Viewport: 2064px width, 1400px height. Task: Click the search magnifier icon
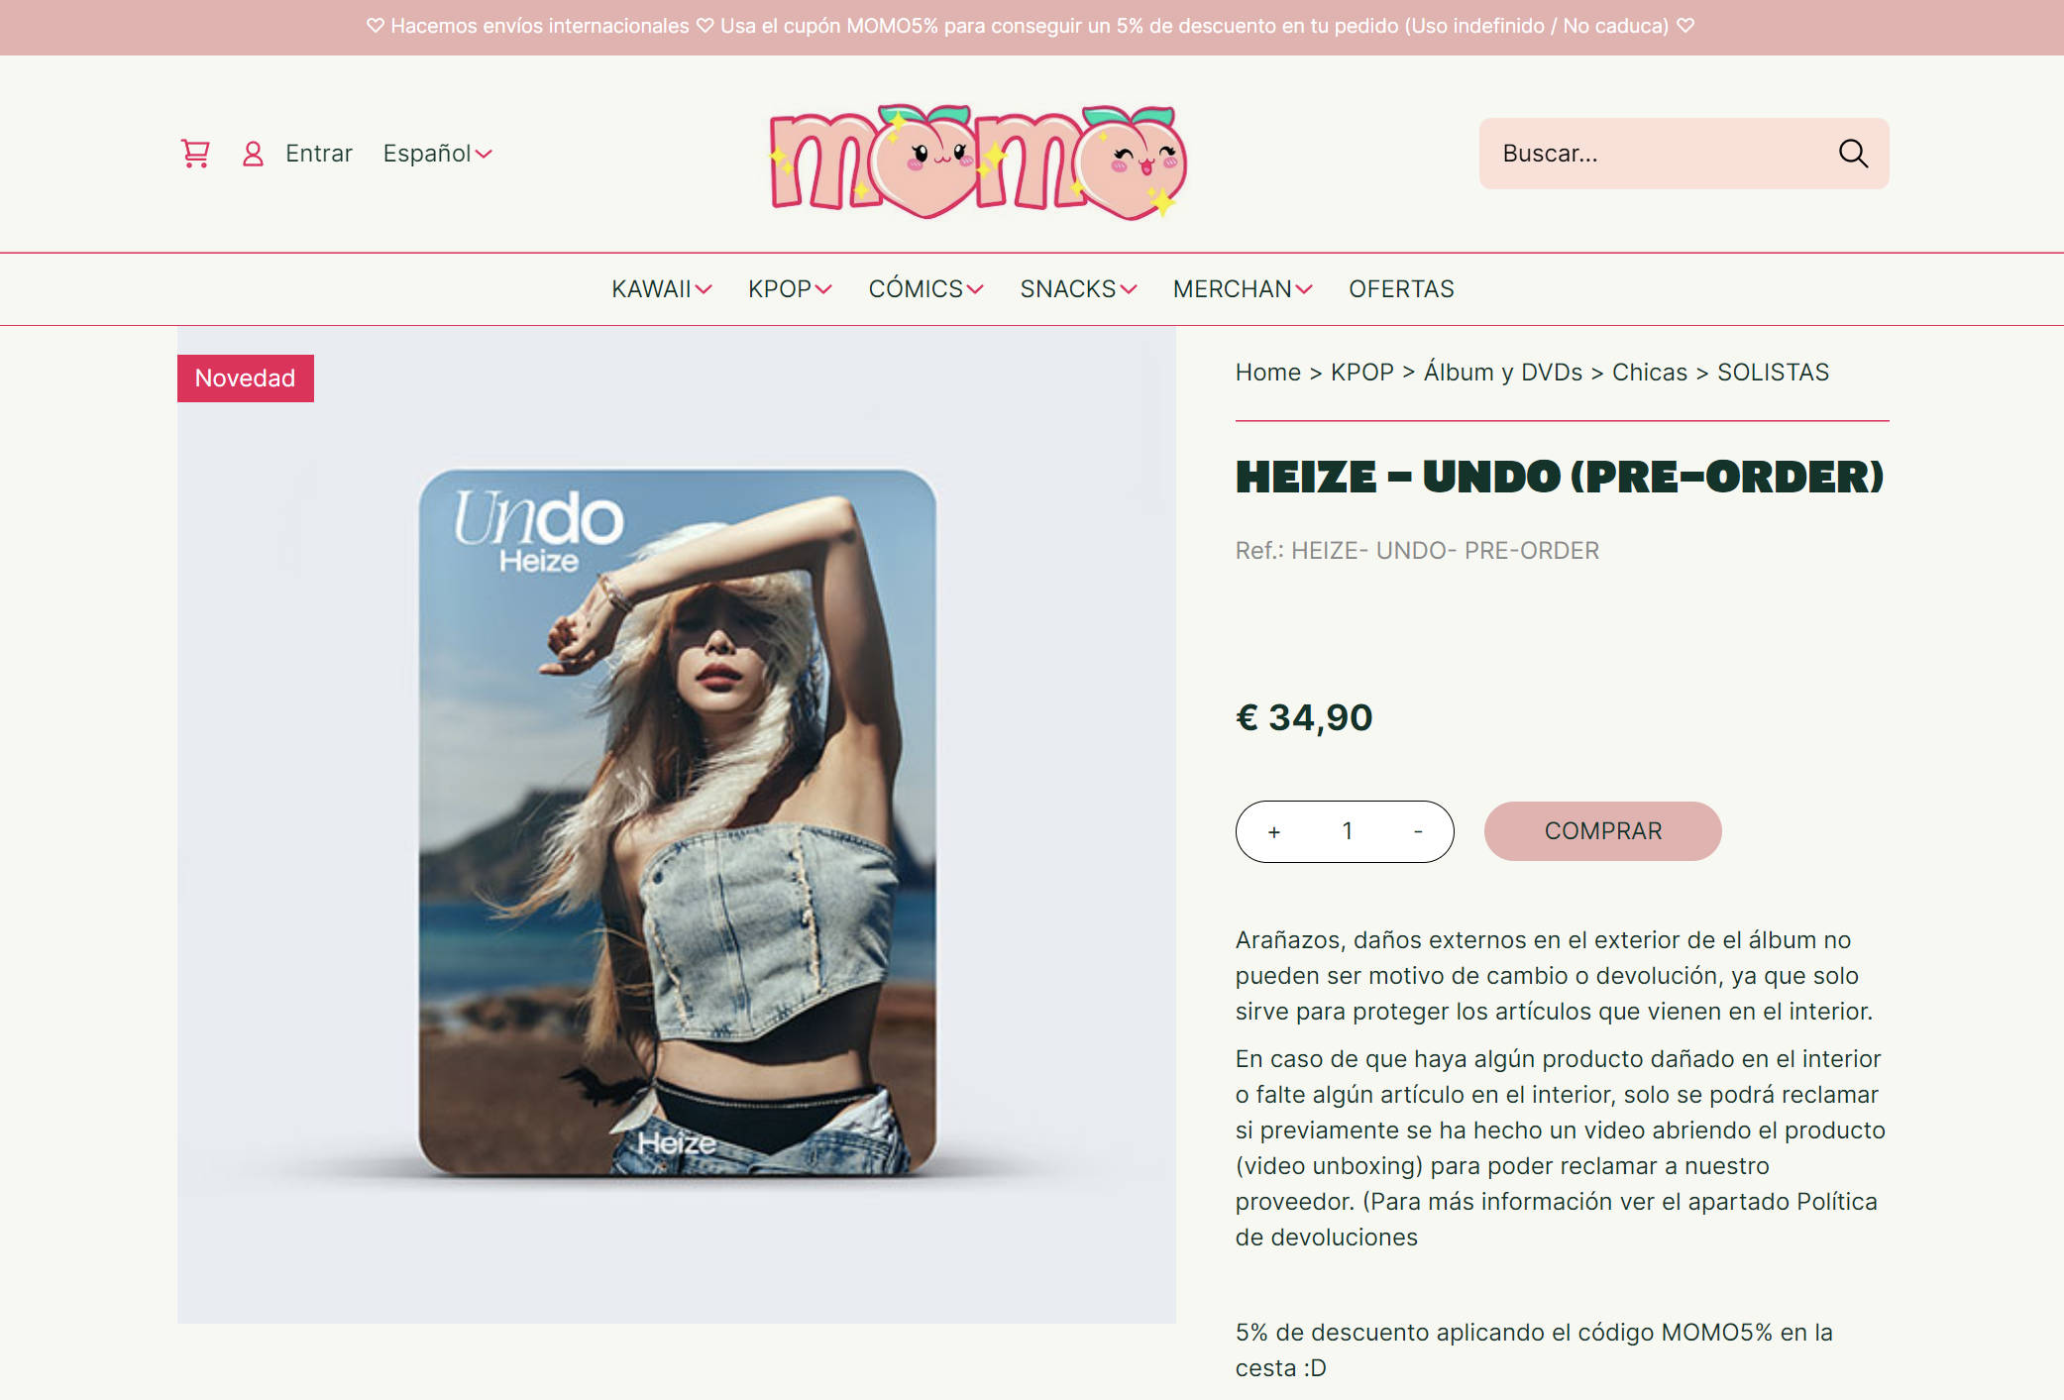[x=1853, y=154]
